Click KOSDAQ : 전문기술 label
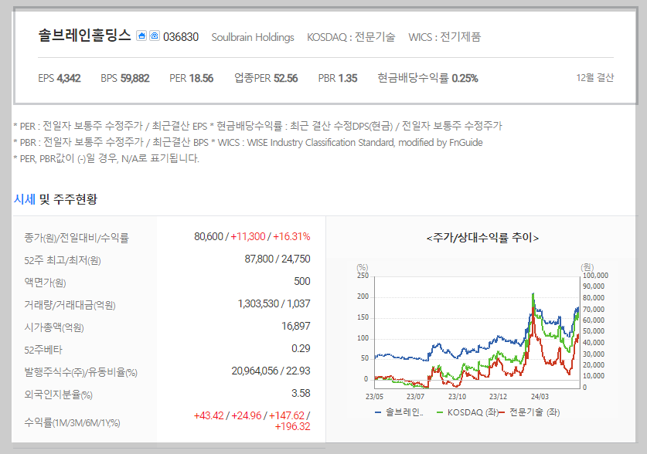The image size is (647, 454). [x=351, y=37]
